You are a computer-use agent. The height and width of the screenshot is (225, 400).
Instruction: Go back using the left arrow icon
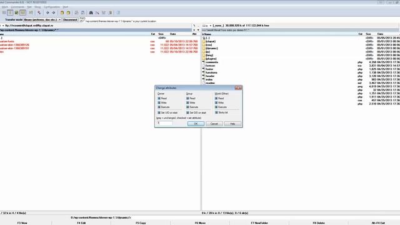[x=47, y=12]
